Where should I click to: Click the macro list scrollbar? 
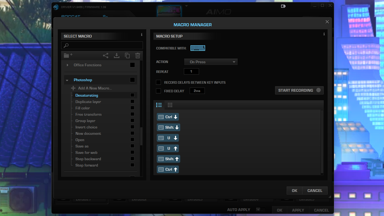point(141,136)
